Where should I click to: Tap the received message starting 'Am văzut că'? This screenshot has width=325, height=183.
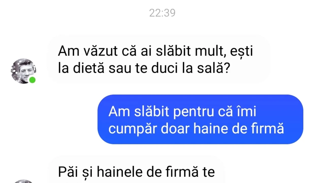159,60
